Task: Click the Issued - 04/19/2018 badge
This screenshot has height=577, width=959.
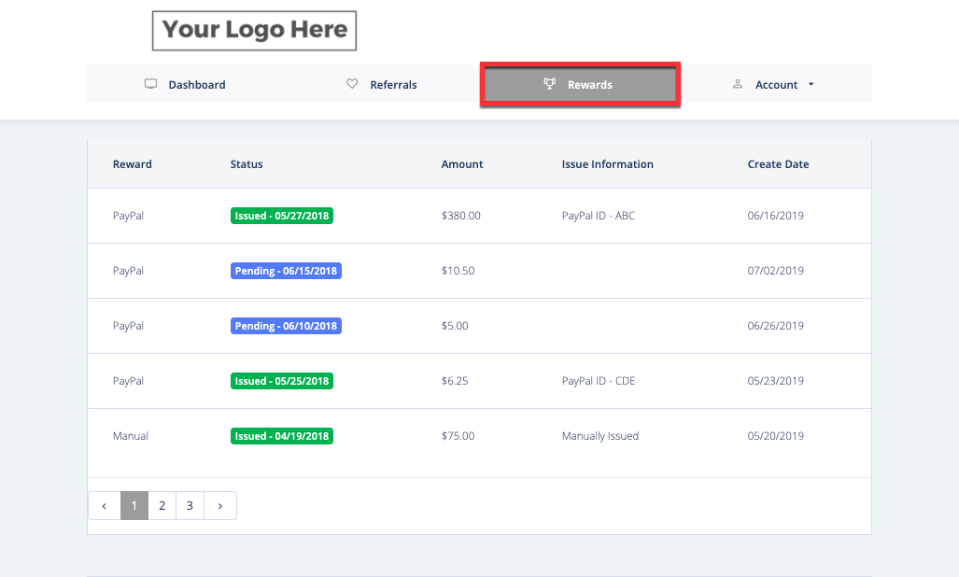Action: point(282,436)
